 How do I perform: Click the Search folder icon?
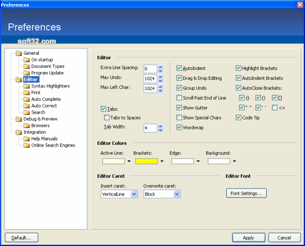point(26,113)
